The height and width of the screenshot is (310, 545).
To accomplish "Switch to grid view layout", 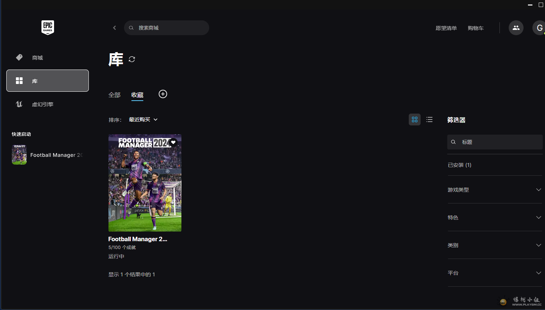I will (414, 119).
